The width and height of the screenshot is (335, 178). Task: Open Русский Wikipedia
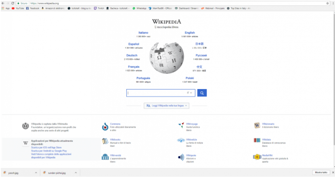click(x=201, y=55)
